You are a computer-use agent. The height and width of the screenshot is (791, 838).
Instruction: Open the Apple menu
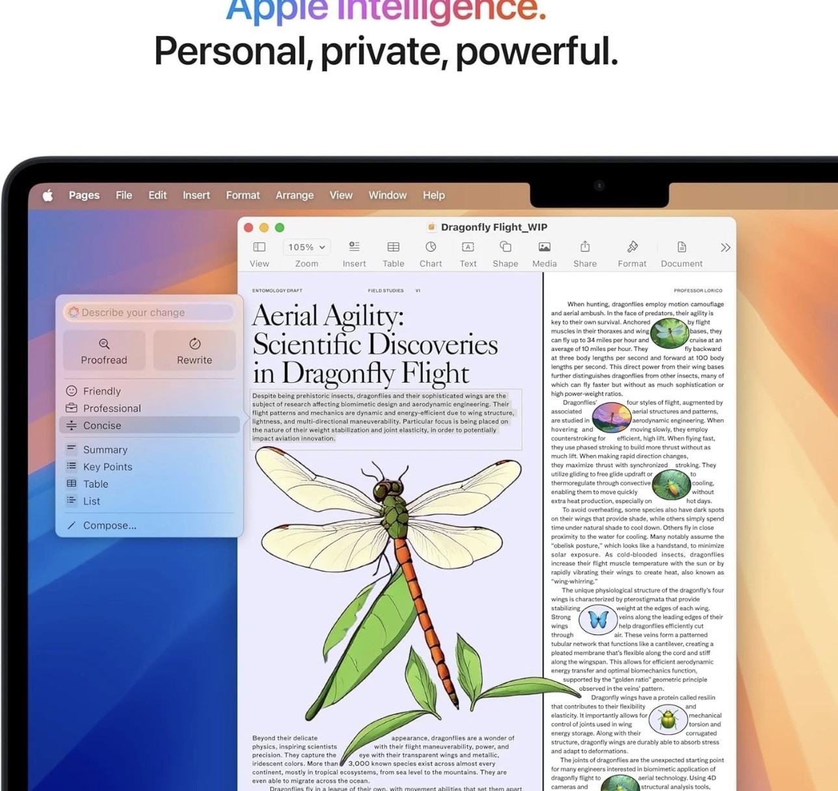(47, 195)
